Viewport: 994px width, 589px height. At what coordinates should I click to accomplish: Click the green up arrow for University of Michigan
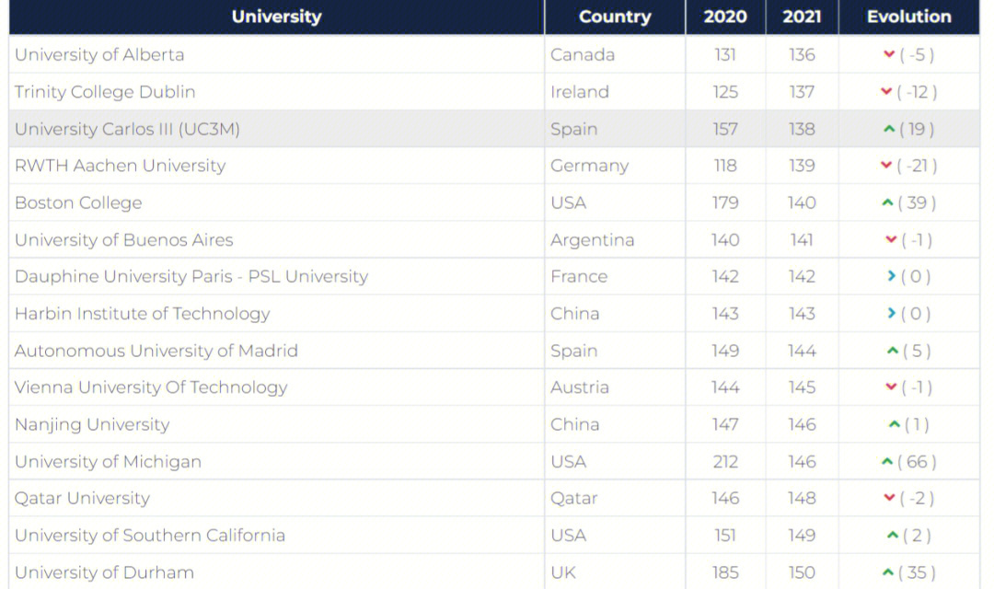887,462
